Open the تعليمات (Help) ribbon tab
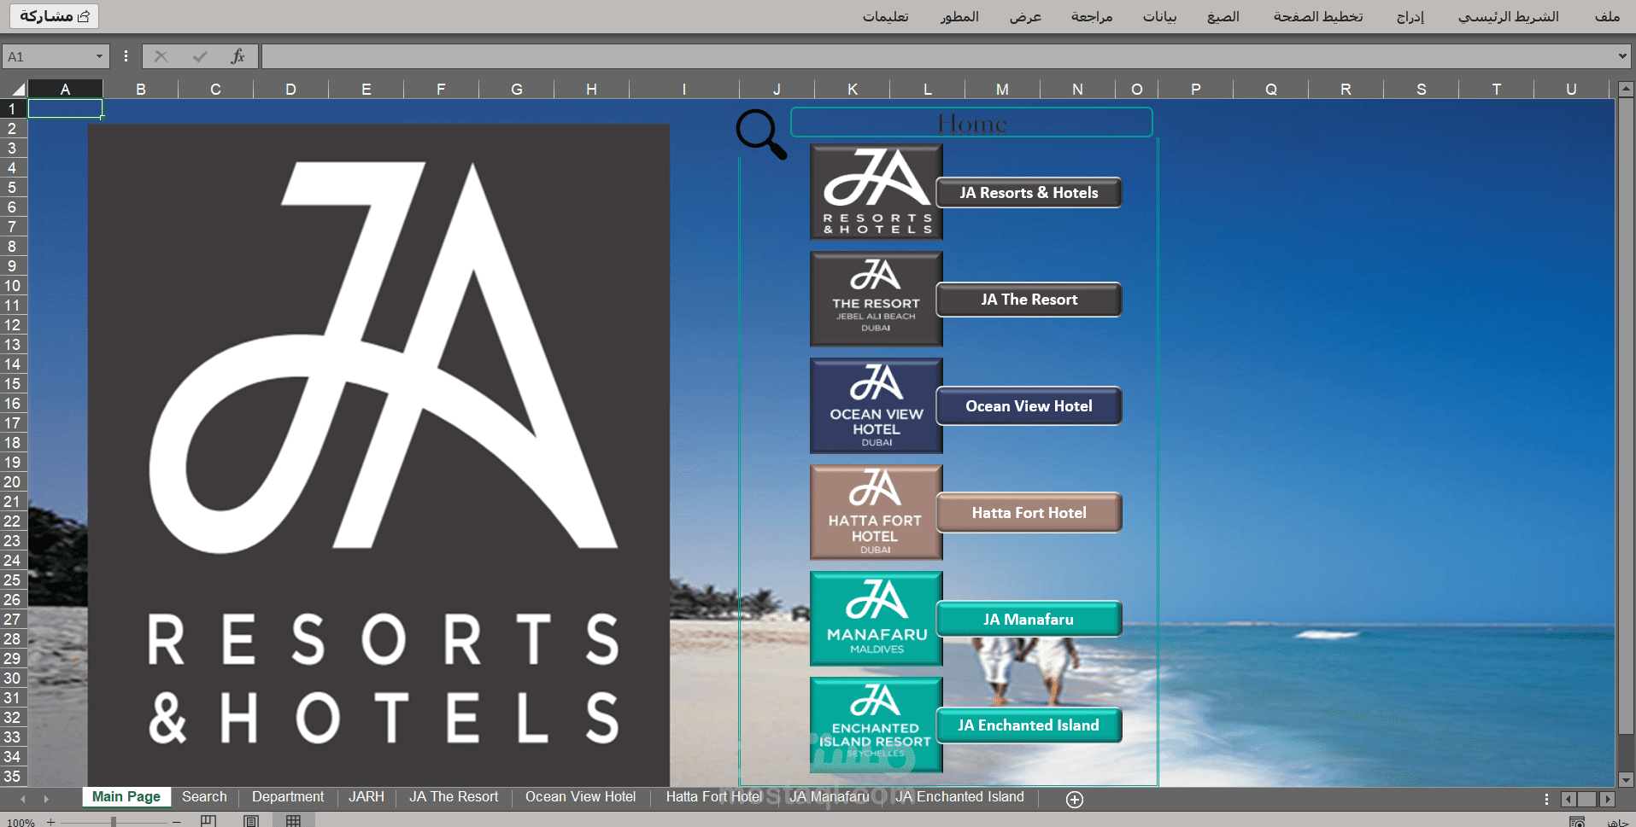1636x827 pixels. (x=885, y=16)
